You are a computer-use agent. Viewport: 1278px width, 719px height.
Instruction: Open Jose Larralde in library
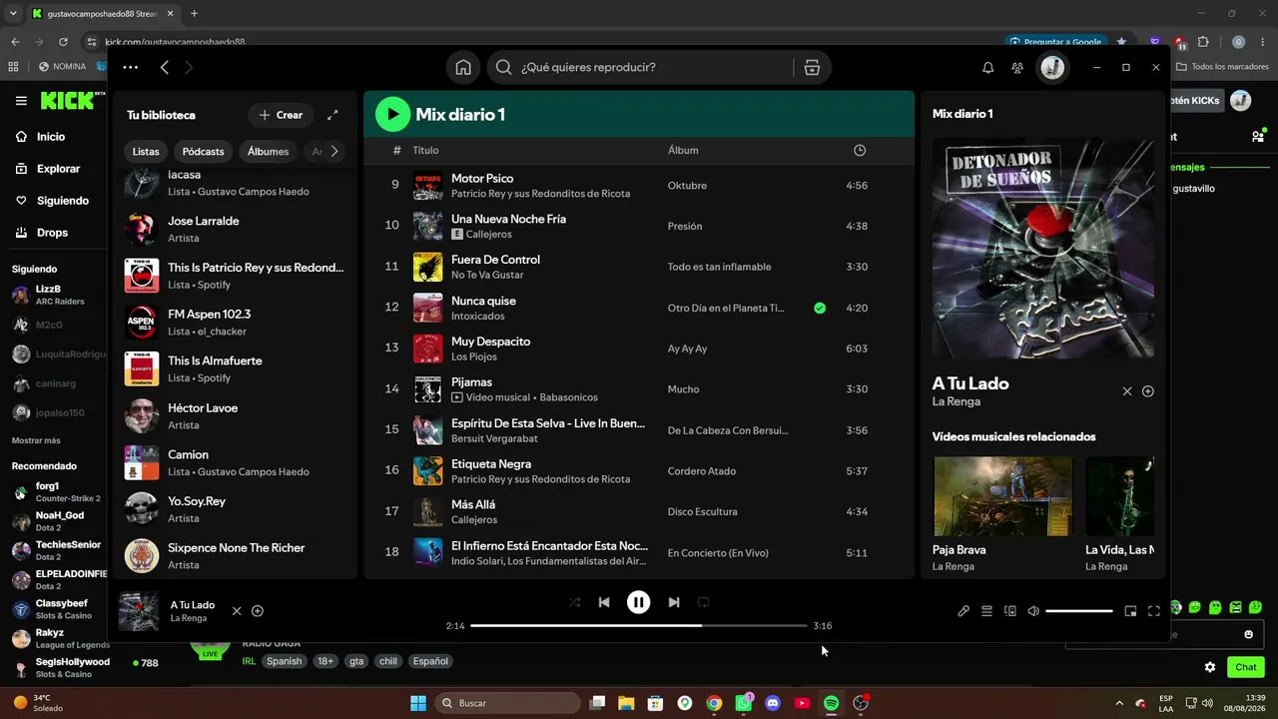pos(235,229)
